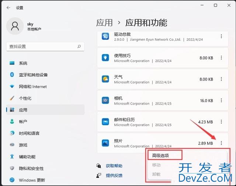Open more options for 天气
236x186 pixels.
pyautogui.click(x=221, y=79)
